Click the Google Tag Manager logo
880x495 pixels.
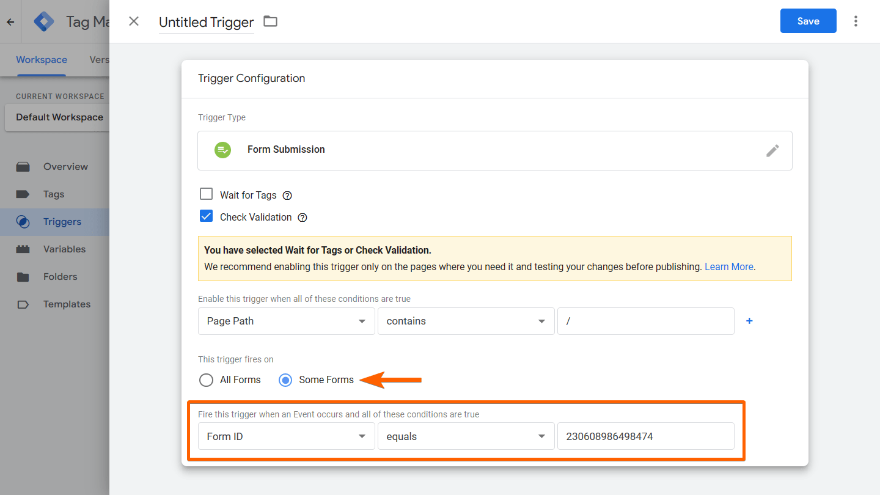[44, 22]
